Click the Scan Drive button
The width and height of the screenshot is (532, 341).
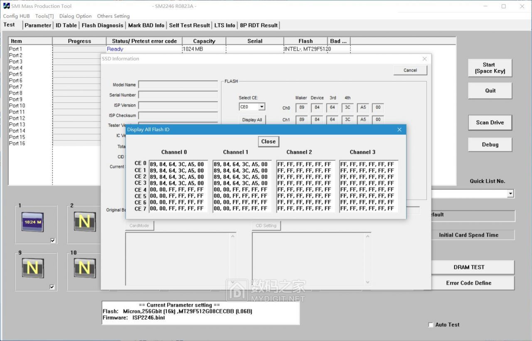(x=490, y=123)
